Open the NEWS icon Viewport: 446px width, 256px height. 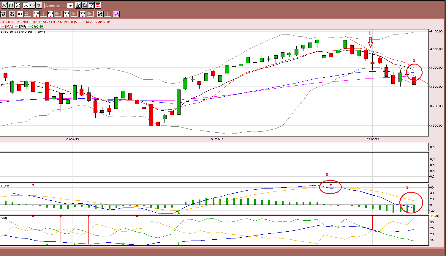coord(98,5)
